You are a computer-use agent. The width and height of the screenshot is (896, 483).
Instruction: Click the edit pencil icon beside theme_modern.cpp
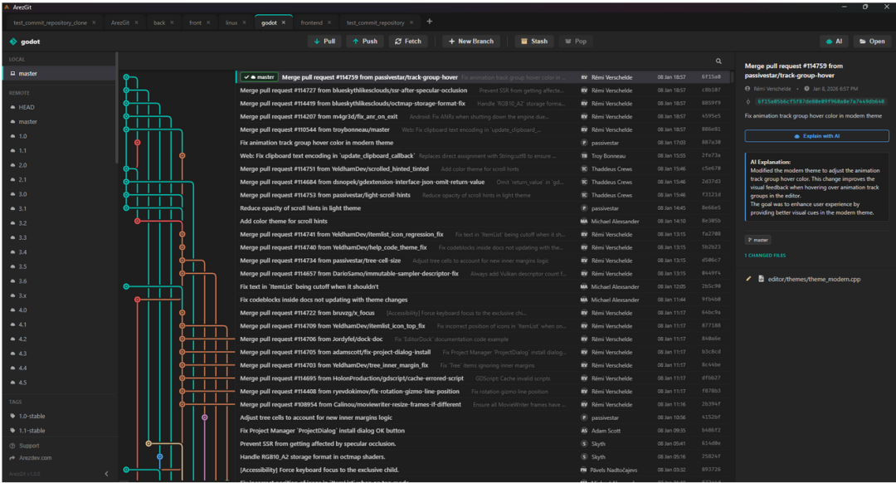749,279
